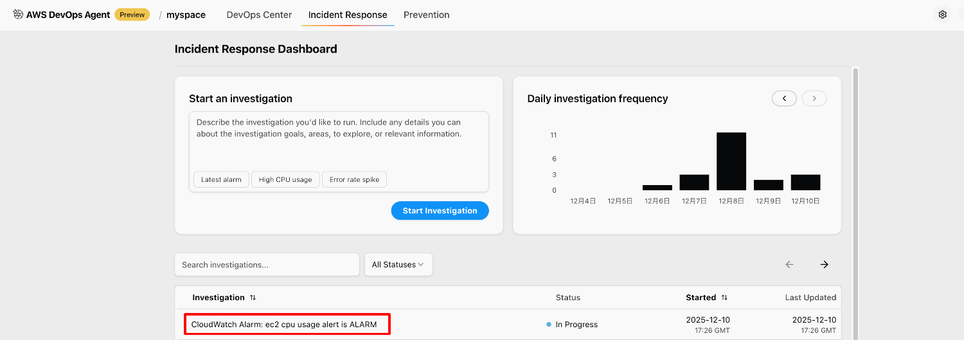Click the Search investigations field
Image resolution: width=964 pixels, height=340 pixels.
point(267,264)
